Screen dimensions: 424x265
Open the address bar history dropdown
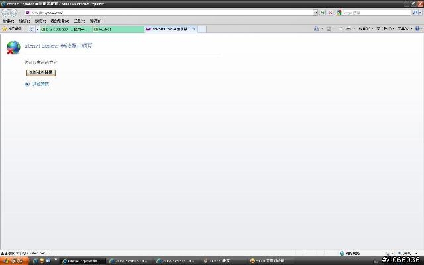point(315,13)
